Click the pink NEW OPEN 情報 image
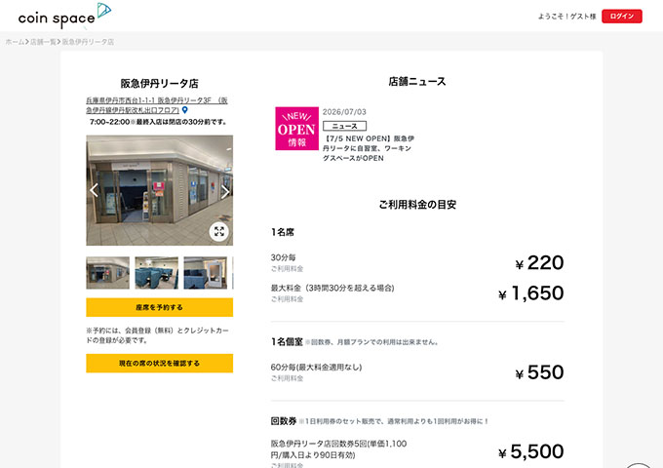 point(296,129)
